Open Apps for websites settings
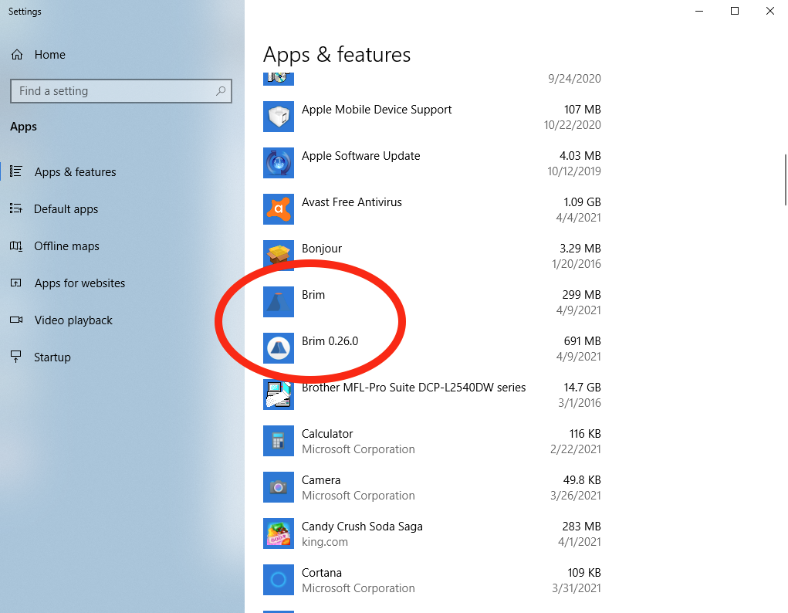Screen dimensions: 788x613 point(79,283)
